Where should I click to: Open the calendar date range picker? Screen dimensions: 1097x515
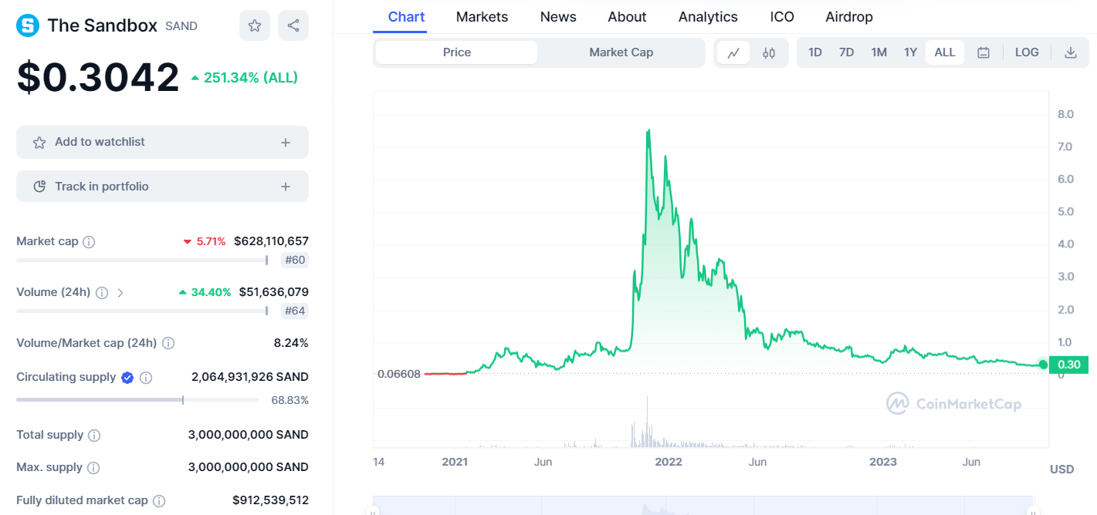coord(984,52)
